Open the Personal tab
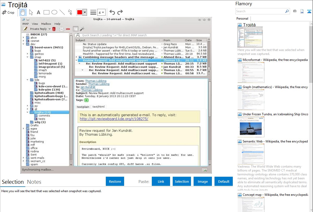The height and width of the screenshot is (212, 313). coord(242,19)
